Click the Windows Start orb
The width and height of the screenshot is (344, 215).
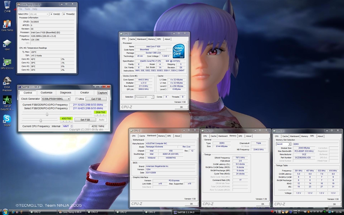click(5, 212)
